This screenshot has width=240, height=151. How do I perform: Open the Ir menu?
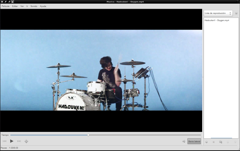point(27,6)
